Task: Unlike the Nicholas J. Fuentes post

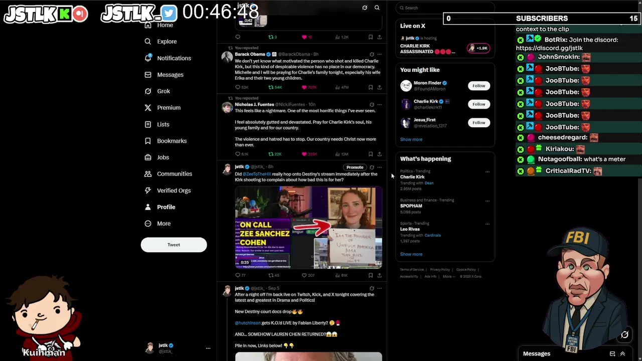Action: pos(304,154)
